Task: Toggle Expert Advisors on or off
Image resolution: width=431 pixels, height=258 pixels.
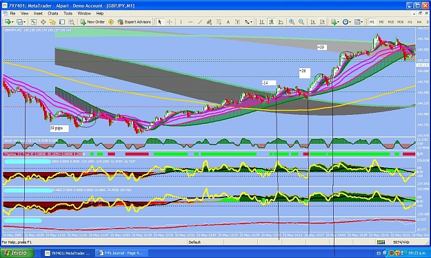Action: [x=134, y=22]
